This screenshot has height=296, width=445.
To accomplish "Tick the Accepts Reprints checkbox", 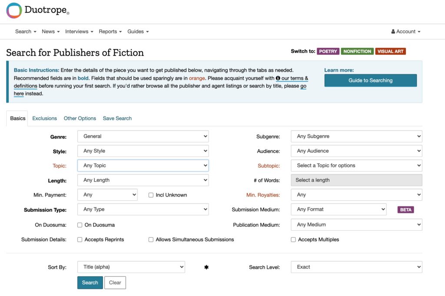I will [x=80, y=239].
